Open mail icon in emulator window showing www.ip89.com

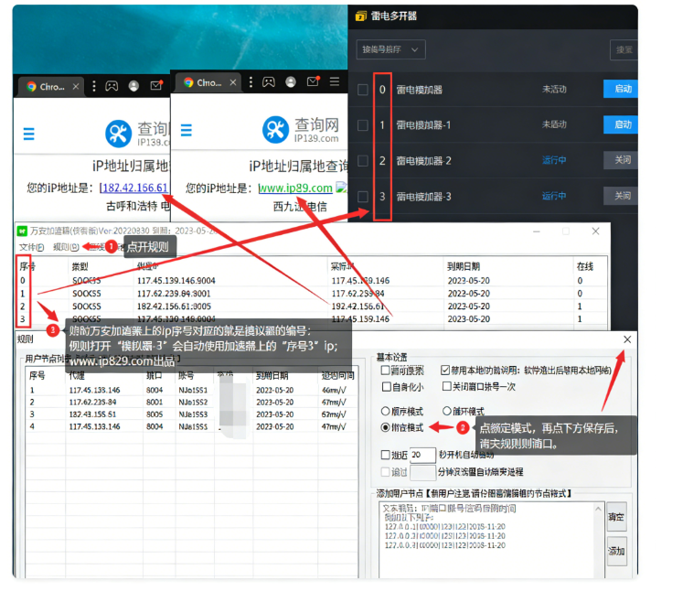pyautogui.click(x=313, y=81)
